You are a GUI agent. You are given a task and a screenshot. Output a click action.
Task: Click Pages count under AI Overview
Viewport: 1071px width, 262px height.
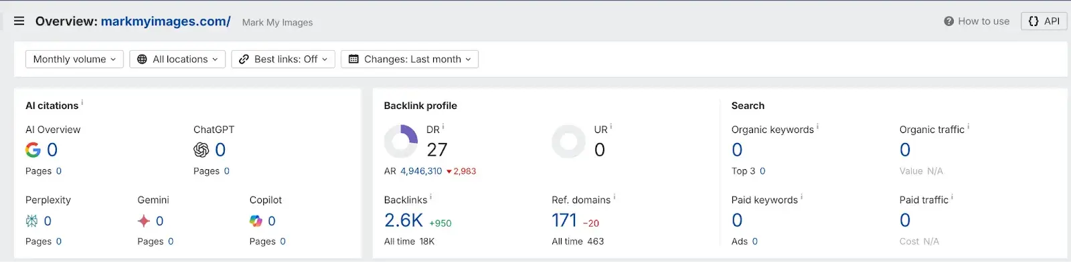59,171
